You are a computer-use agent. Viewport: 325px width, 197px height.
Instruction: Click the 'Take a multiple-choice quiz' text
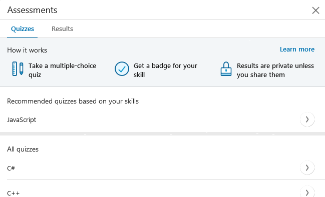[63, 70]
